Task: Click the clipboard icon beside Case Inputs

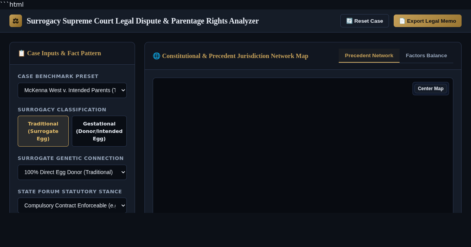Action: (x=22, y=53)
